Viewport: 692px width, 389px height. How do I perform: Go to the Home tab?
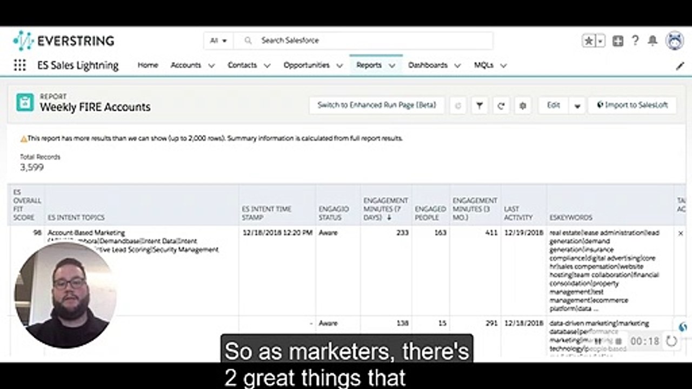coord(148,65)
